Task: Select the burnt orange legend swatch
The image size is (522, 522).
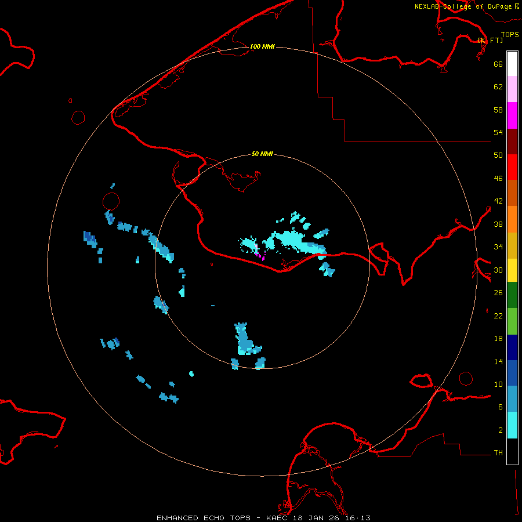Action: click(512, 193)
